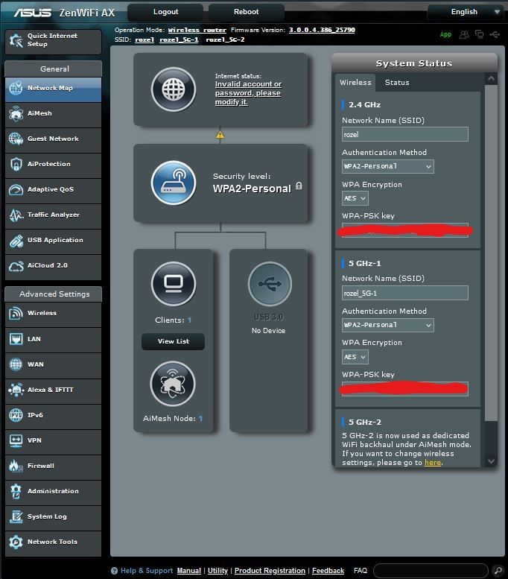Click the 2.4 GHz SSID field rozel
The height and width of the screenshot is (579, 508).
pyautogui.click(x=405, y=134)
